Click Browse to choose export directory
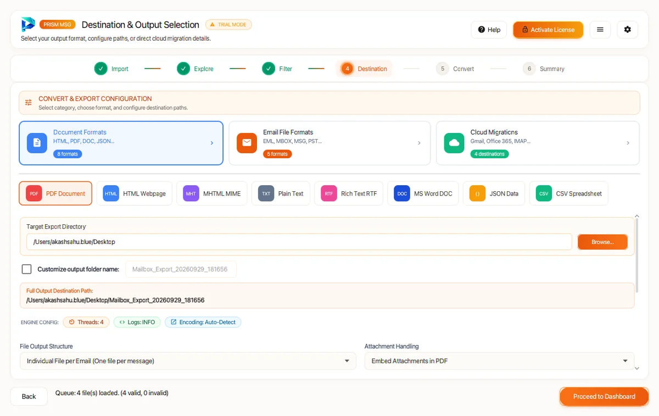 [602, 242]
